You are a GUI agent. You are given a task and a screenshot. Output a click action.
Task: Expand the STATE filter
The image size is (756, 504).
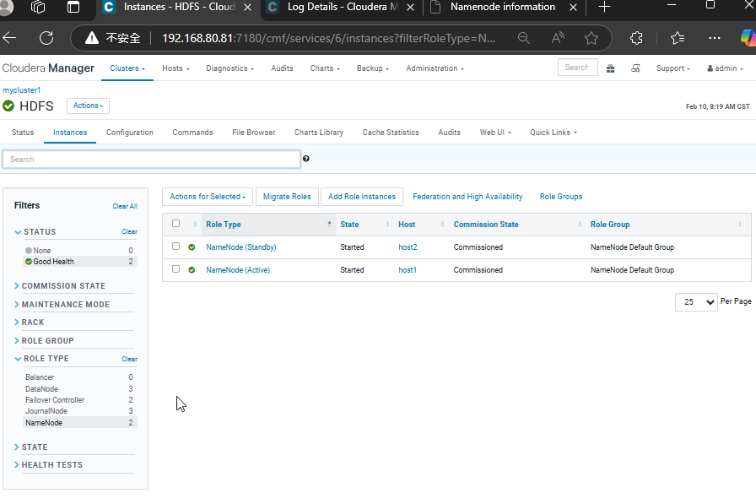[31, 447]
